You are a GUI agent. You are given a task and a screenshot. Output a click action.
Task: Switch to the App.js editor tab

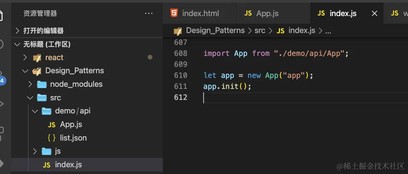coord(267,14)
